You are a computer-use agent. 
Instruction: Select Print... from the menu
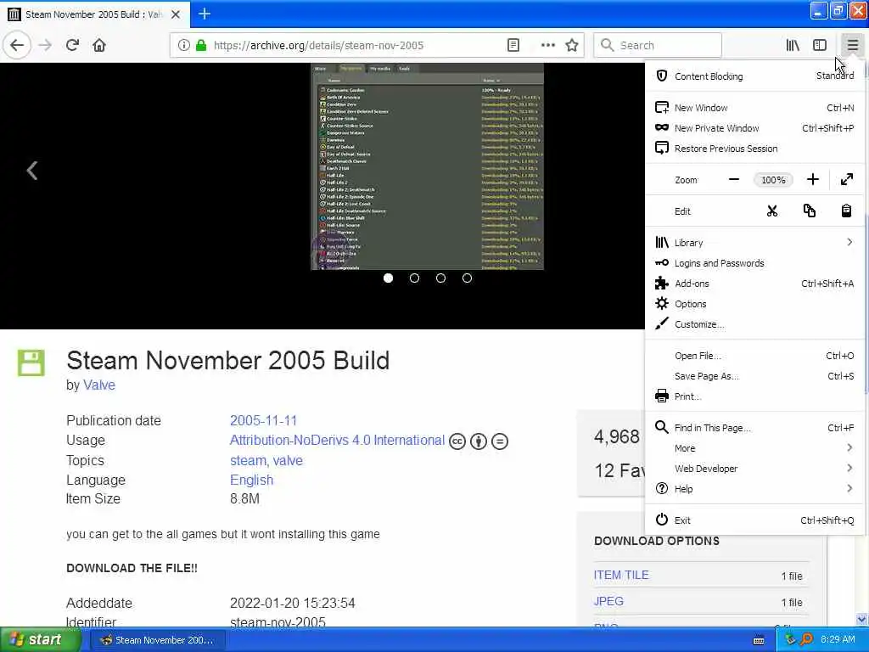(x=754, y=396)
